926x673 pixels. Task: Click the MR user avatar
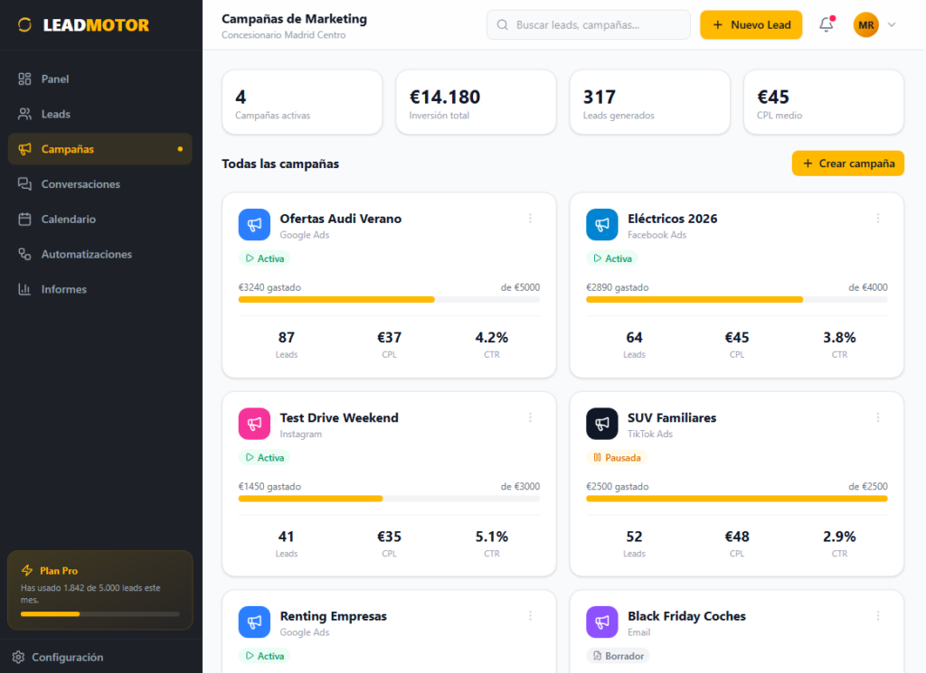pos(865,24)
